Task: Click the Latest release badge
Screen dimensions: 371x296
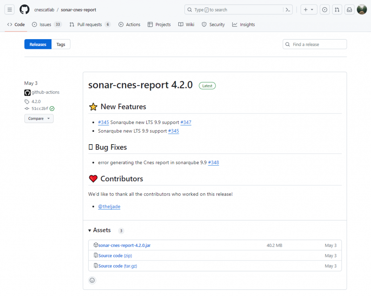Action: [x=207, y=86]
